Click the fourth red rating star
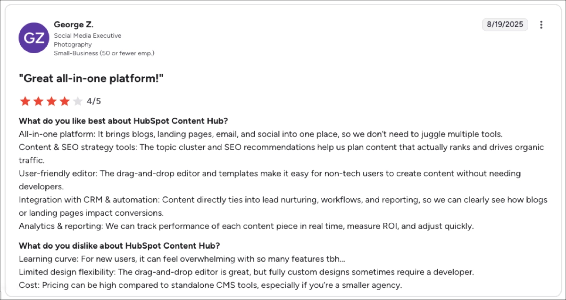The width and height of the screenshot is (566, 300). tap(65, 101)
